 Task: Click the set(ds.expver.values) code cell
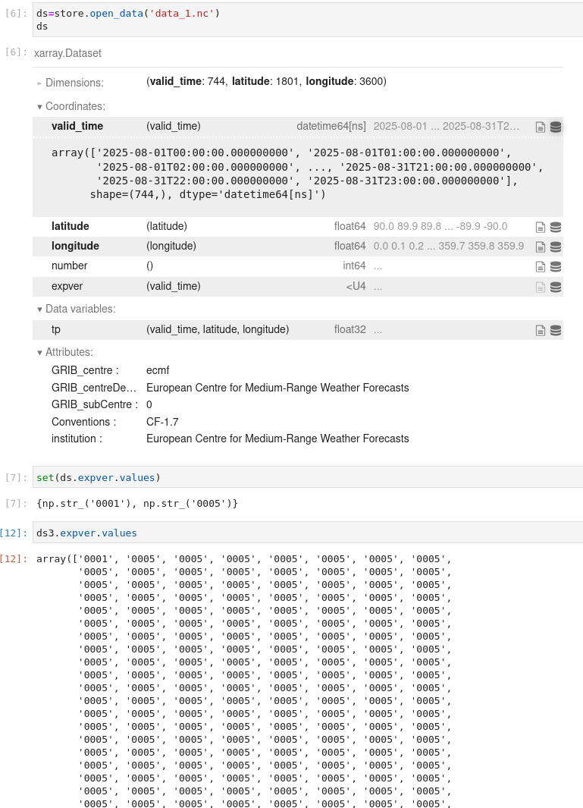303,478
